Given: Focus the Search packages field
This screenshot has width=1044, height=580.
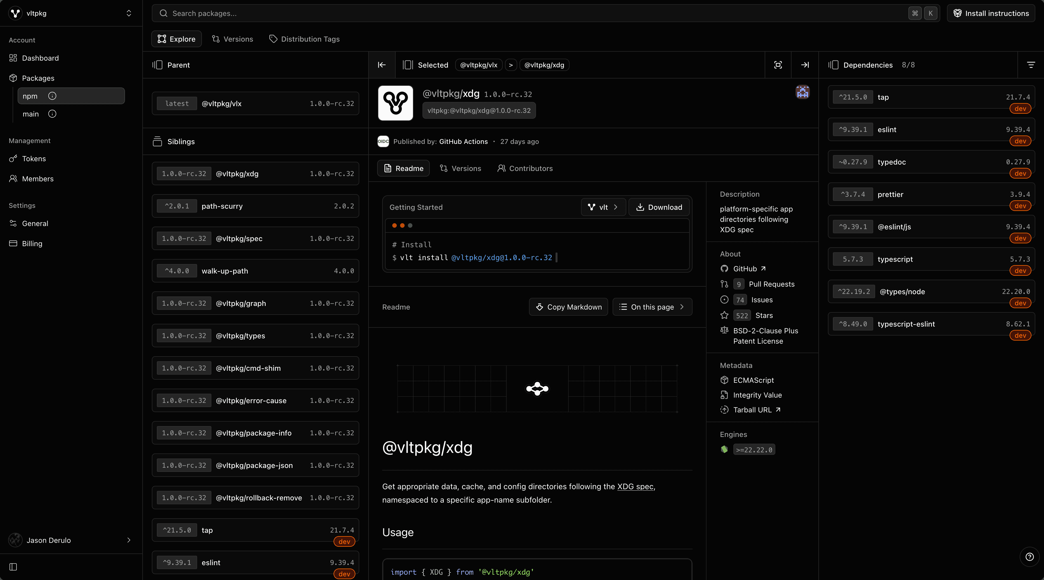Looking at the screenshot, I should tap(545, 13).
